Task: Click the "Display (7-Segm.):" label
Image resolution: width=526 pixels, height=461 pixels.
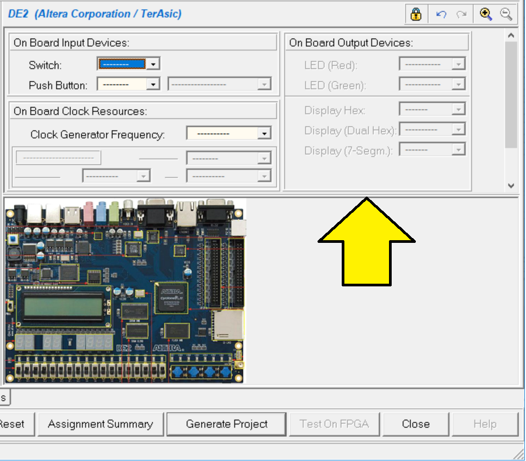Action: [x=349, y=150]
